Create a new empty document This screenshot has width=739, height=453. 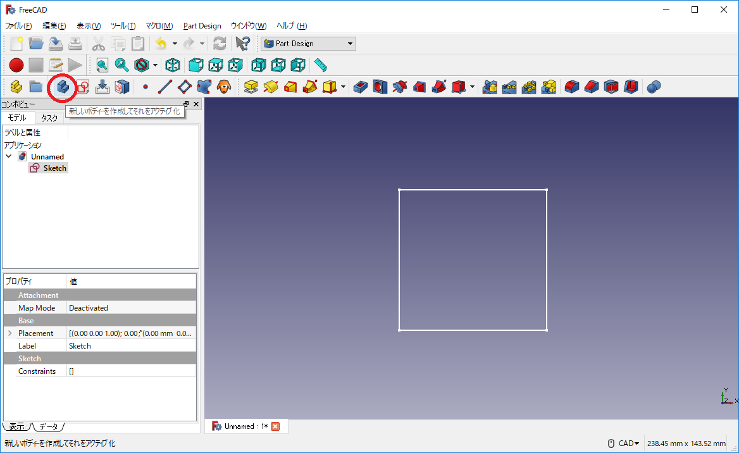(16, 44)
